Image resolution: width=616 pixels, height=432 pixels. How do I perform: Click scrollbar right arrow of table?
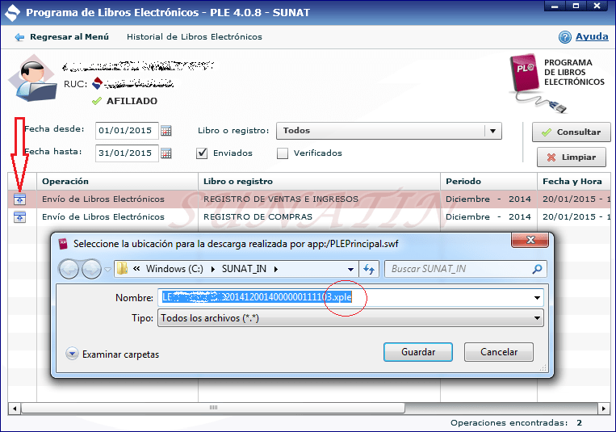pyautogui.click(x=603, y=409)
